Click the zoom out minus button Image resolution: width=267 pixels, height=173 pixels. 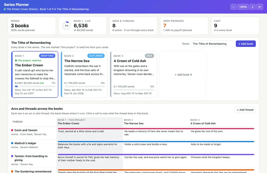coord(233,7)
